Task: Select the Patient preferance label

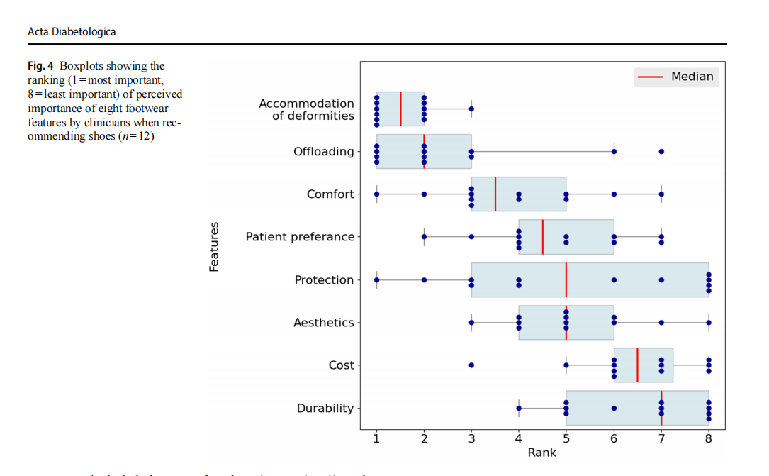Action: point(300,237)
